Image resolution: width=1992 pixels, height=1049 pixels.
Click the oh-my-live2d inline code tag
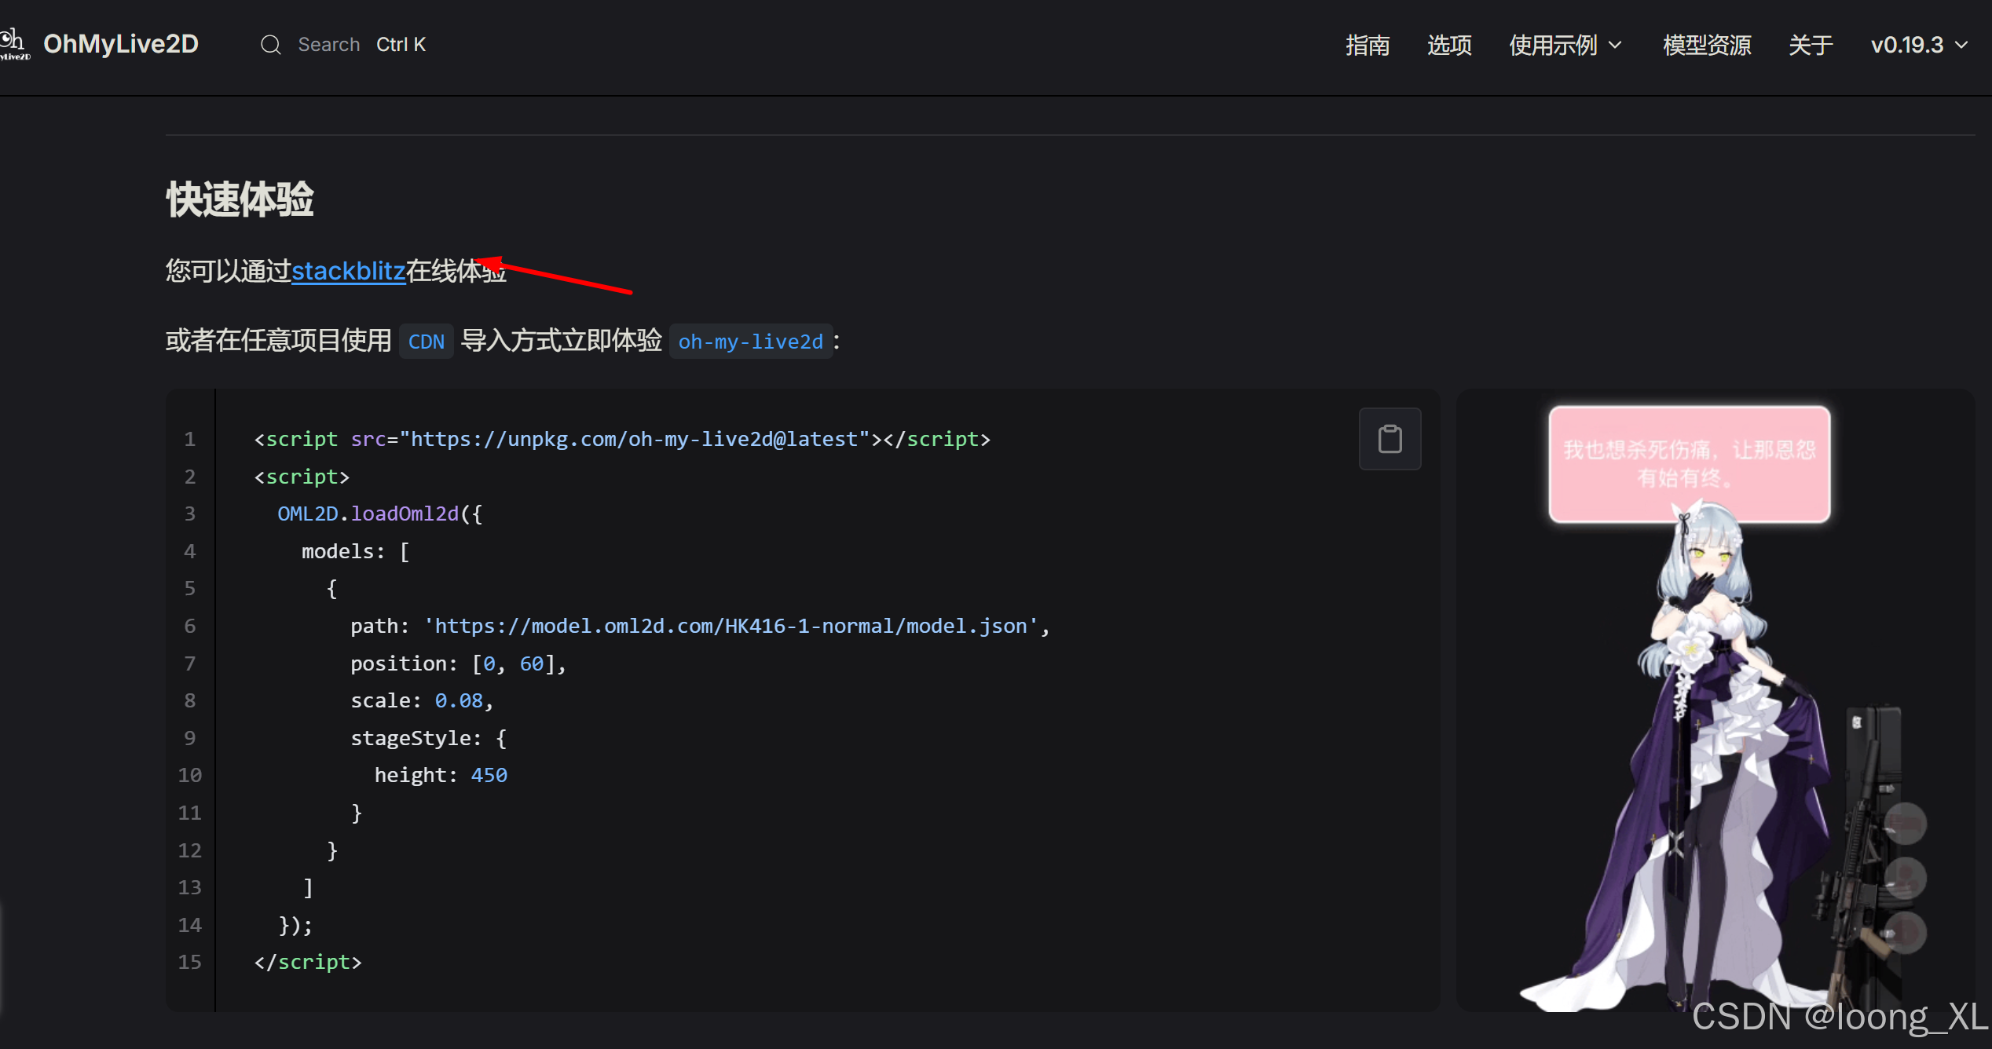pyautogui.click(x=751, y=342)
